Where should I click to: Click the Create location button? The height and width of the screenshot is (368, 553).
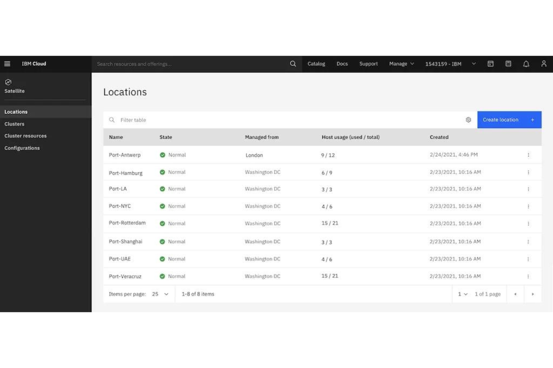[x=509, y=120]
